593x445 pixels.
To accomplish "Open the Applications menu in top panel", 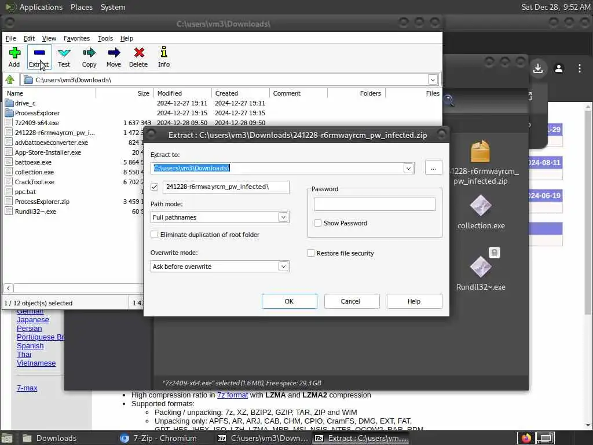I will (x=41, y=7).
